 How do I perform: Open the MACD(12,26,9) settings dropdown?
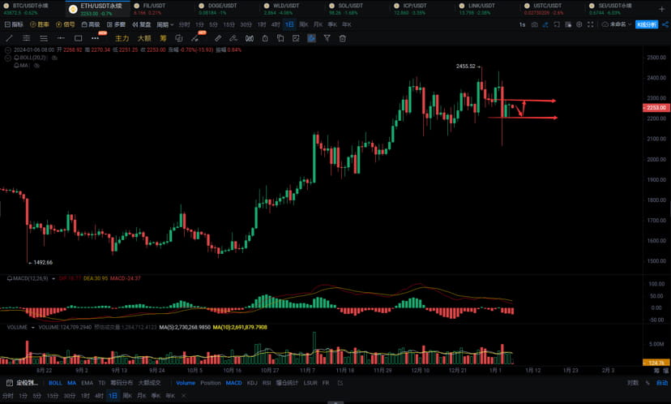(x=53, y=278)
